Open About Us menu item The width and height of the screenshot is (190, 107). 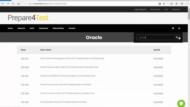[21, 28]
